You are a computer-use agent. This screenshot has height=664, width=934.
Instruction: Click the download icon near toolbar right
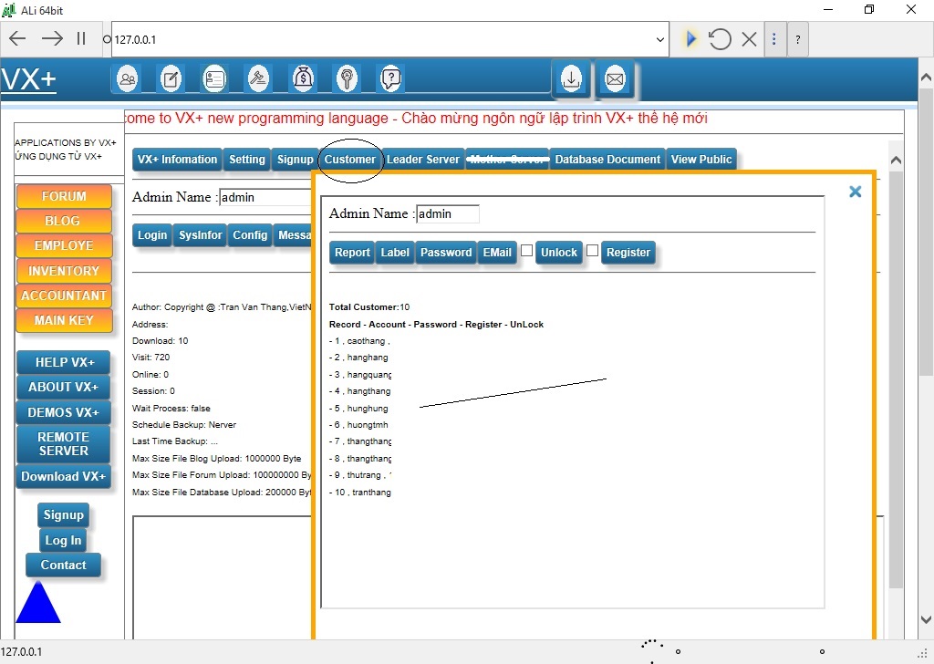(571, 79)
